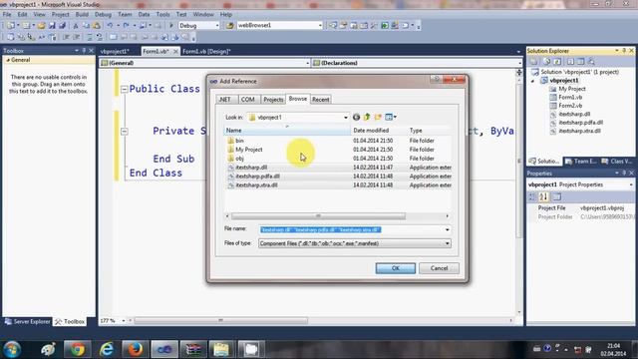Sort files by the Name column header

pos(287,131)
